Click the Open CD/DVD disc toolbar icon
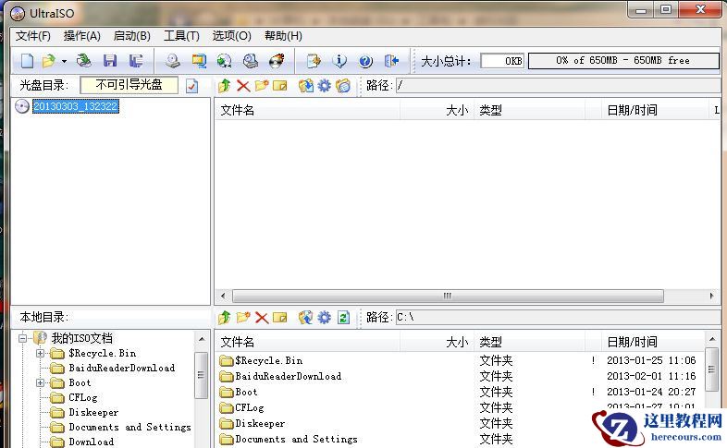The image size is (727, 448). (84, 61)
